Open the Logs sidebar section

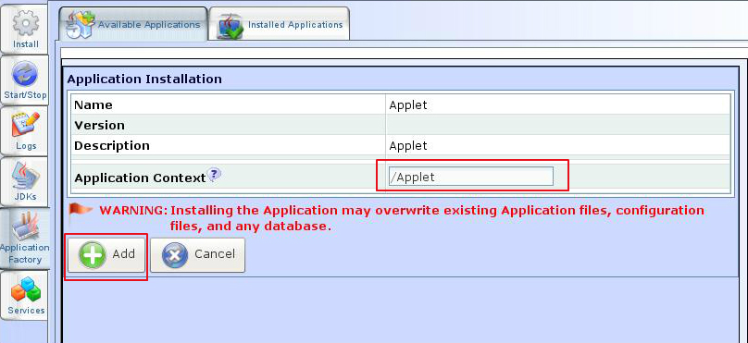24,130
